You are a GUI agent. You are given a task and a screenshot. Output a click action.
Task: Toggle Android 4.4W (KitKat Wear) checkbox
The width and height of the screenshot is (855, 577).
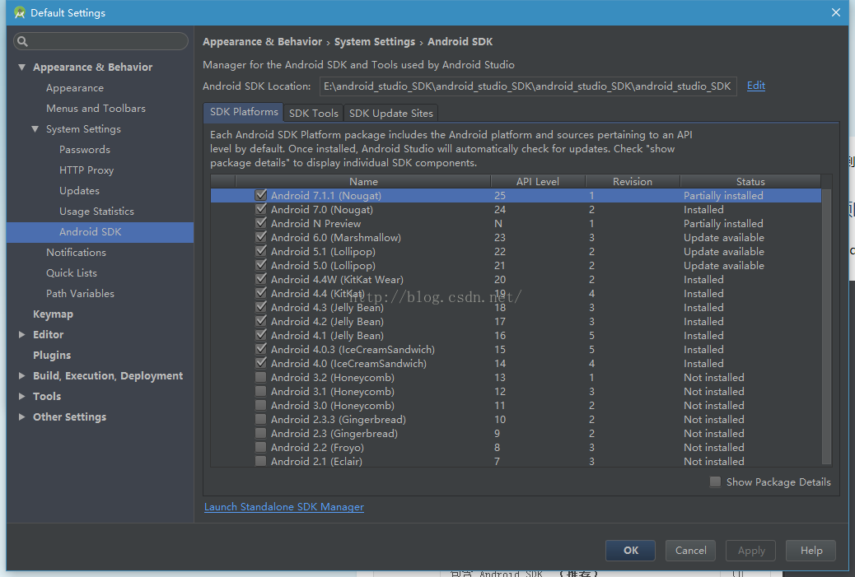click(x=260, y=279)
